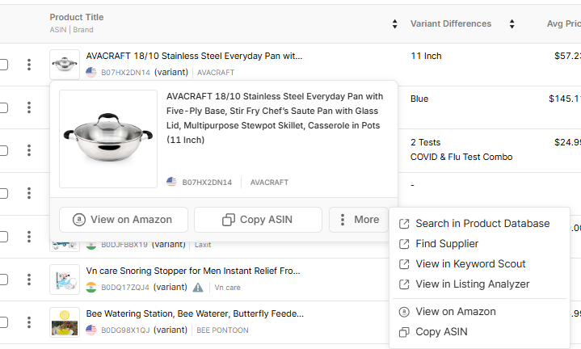Open kebab menu for Vn care Snoring Stopper

29,280
